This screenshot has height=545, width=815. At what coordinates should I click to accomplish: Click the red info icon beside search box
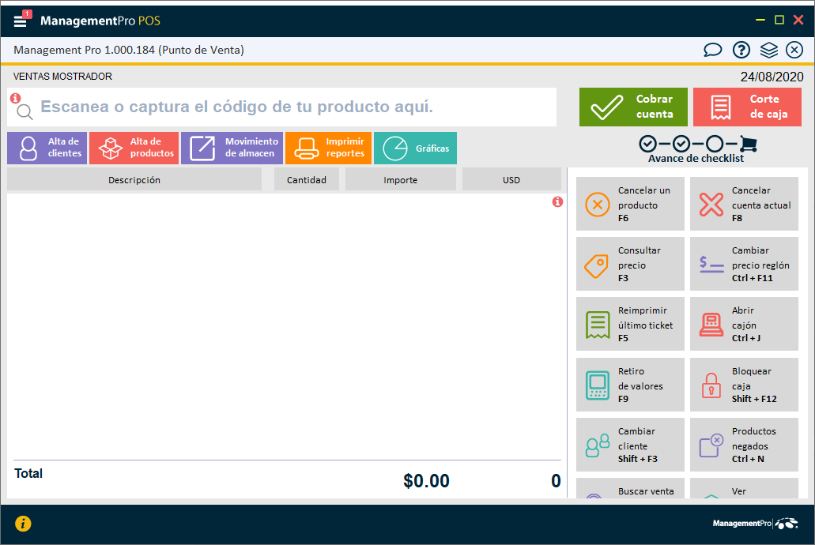(16, 98)
